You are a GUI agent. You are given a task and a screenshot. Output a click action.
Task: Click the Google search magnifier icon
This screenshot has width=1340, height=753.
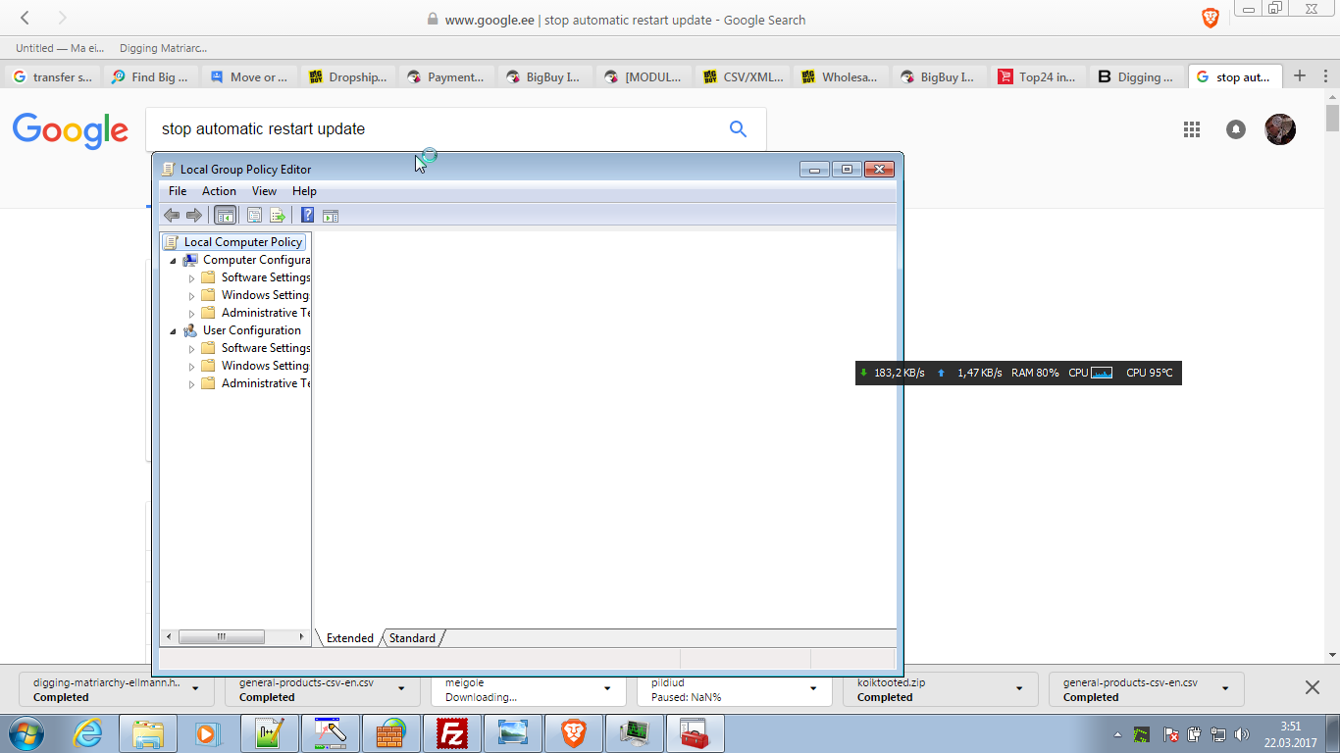738,128
